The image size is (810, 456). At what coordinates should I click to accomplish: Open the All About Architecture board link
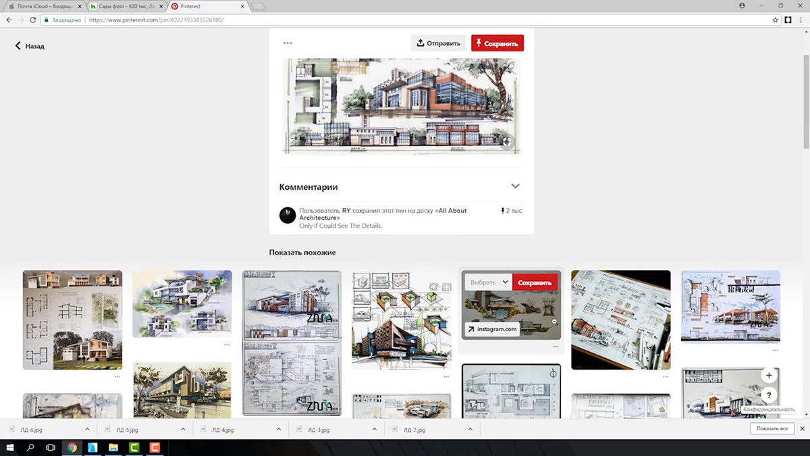click(x=383, y=214)
